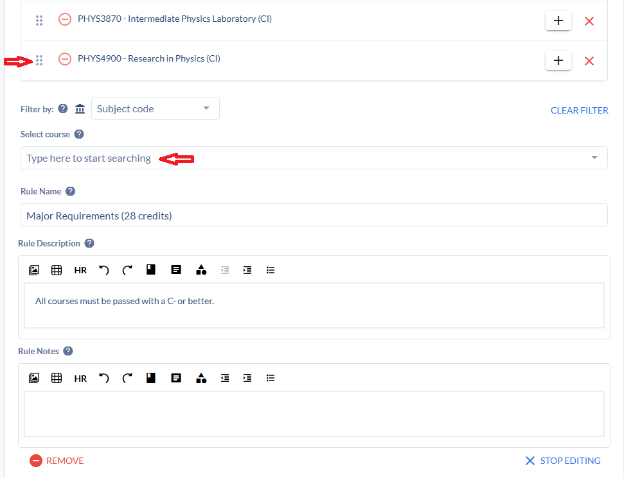Undo in the Rule Description editor
Screen dimensions: 624x478
103,270
